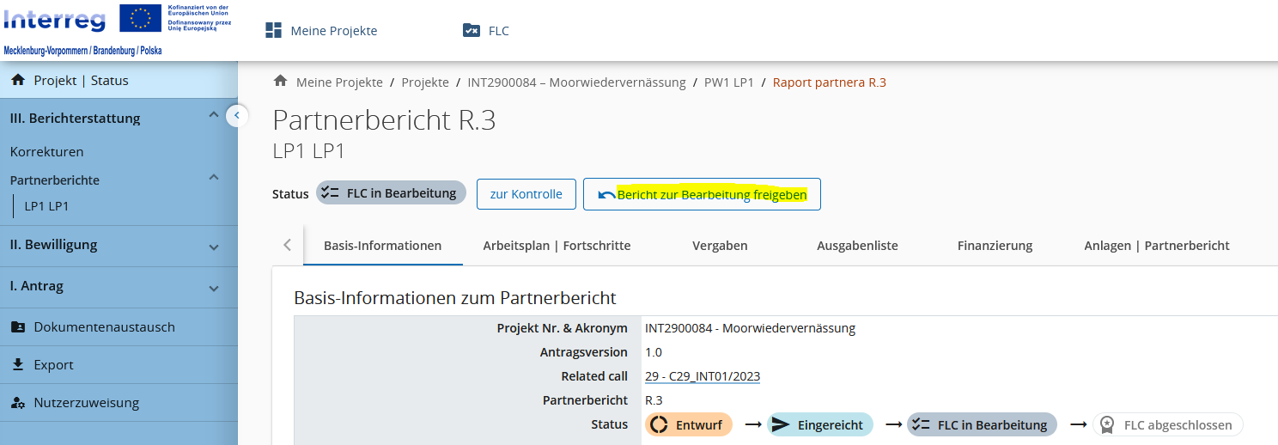The width and height of the screenshot is (1278, 445).
Task: Click the Interreg logo
Action: pyautogui.click(x=55, y=21)
